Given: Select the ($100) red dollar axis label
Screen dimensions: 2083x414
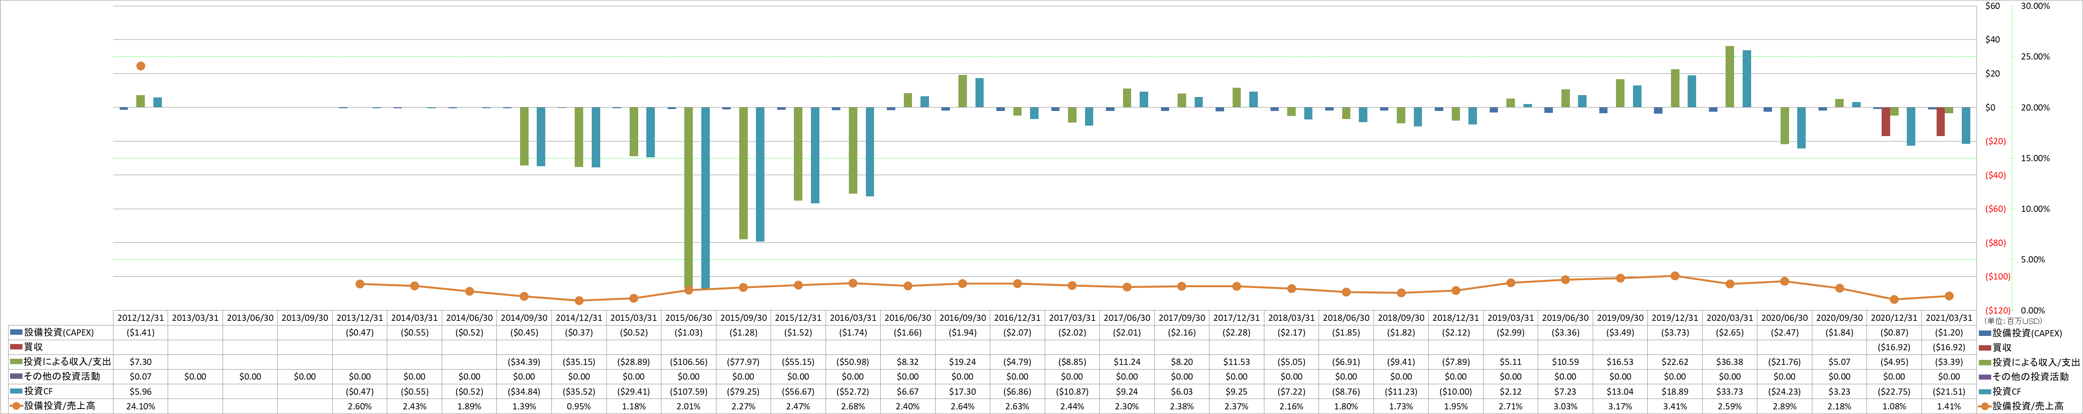Looking at the screenshot, I should tap(1997, 276).
